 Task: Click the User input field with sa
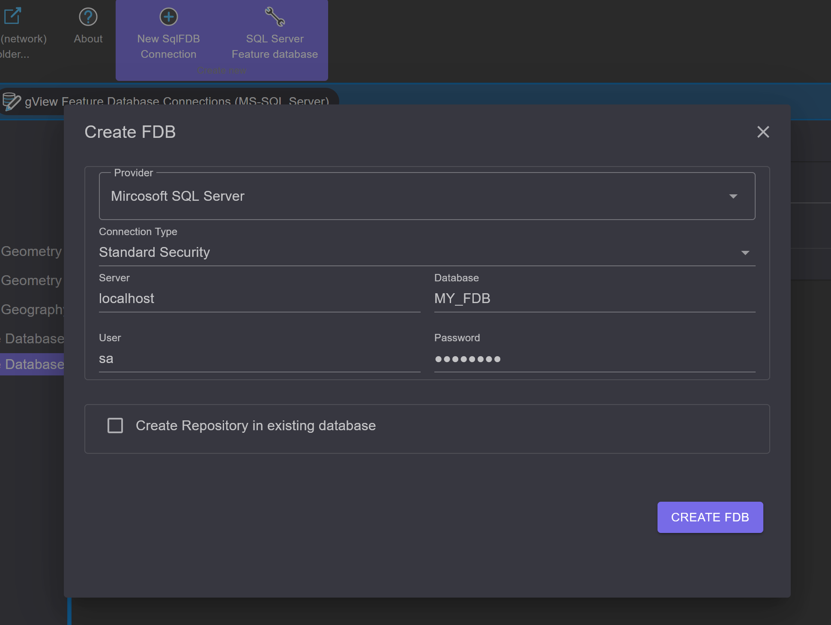(260, 358)
